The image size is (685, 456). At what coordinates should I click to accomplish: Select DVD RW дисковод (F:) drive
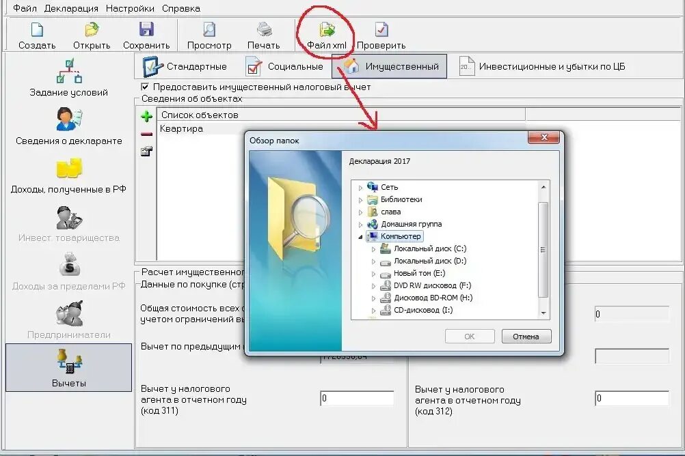[433, 285]
